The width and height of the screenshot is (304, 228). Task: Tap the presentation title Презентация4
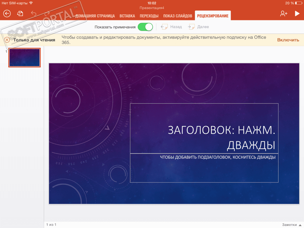pyautogui.click(x=152, y=8)
